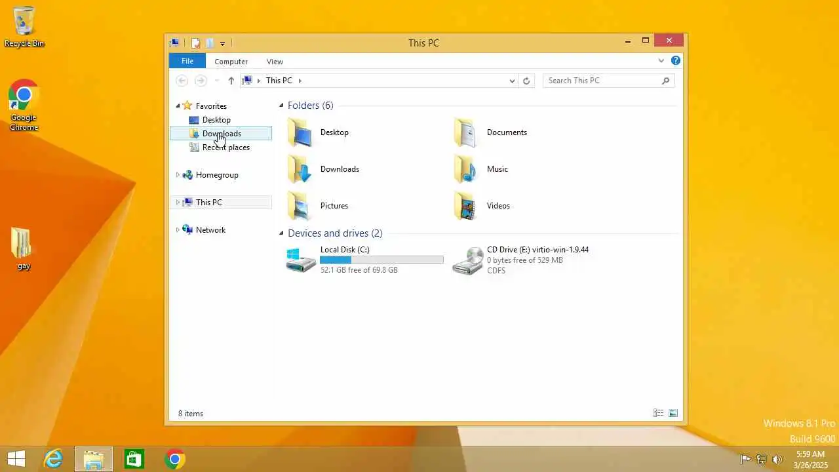Open the Recycle Bin desktop icon
Screen dimensions: 839x472
click(x=24, y=27)
